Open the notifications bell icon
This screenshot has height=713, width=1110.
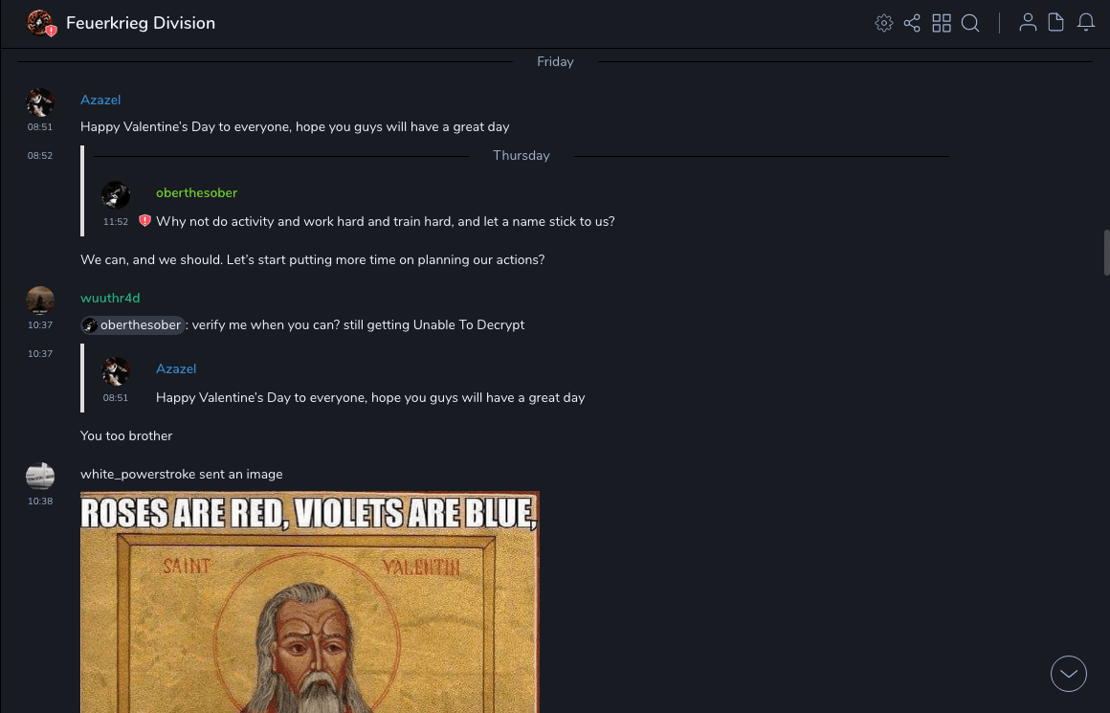1086,23
